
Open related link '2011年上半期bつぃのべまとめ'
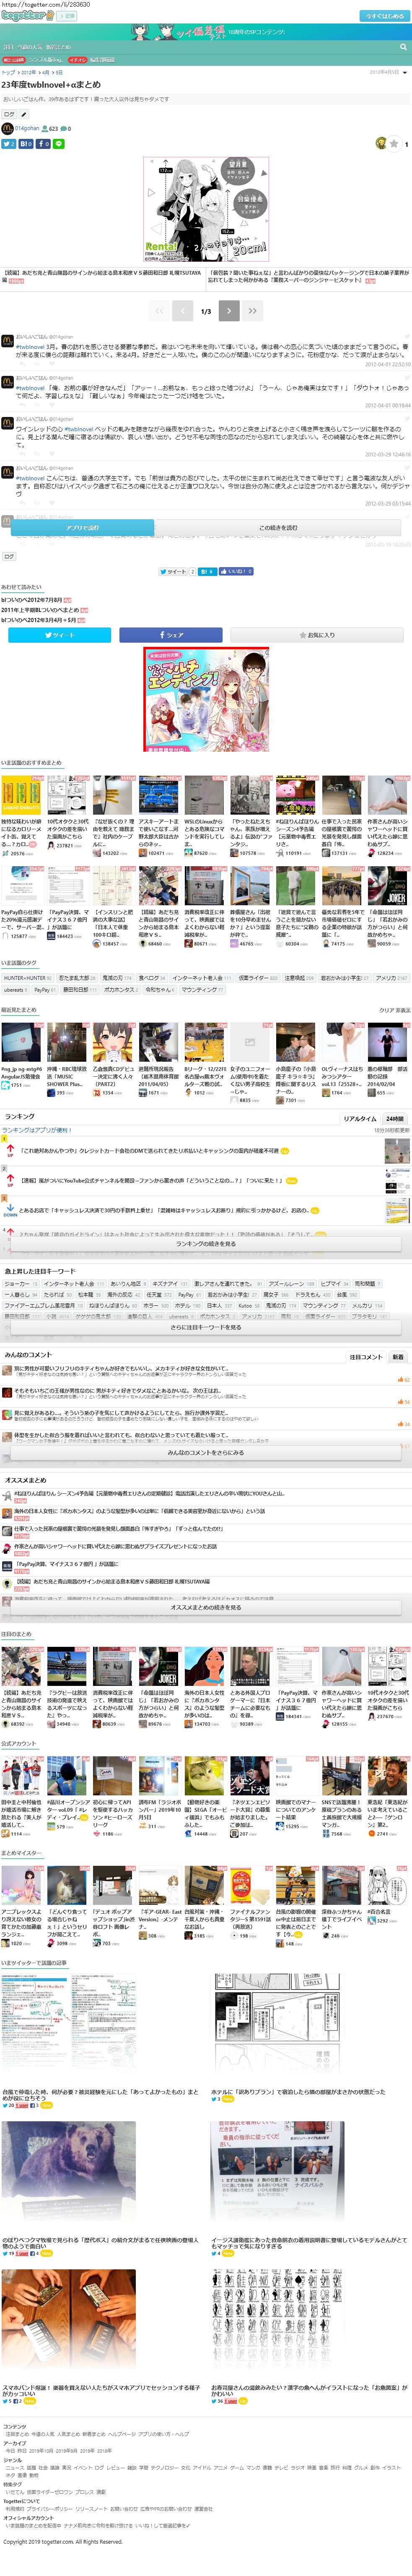[x=40, y=610]
